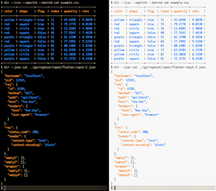This screenshot has width=216, height=191.
Task: Click "browser" value in light terminal
Action: (151, 115)
